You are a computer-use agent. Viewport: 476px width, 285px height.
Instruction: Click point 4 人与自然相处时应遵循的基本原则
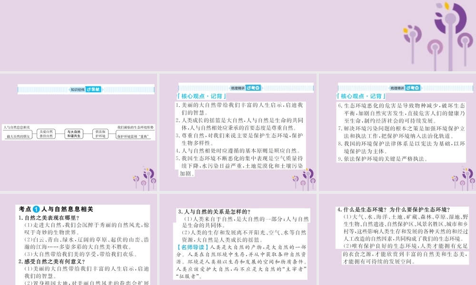click(238, 151)
